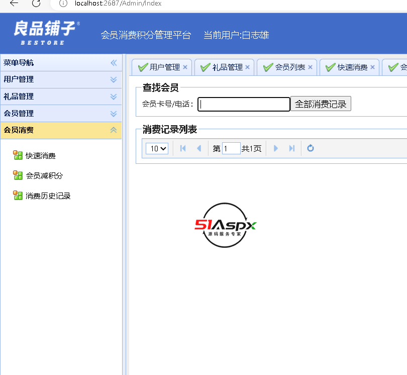Image resolution: width=407 pixels, height=375 pixels.
Task: Click the green check icon on 用户管理 tab
Action: click(x=143, y=67)
